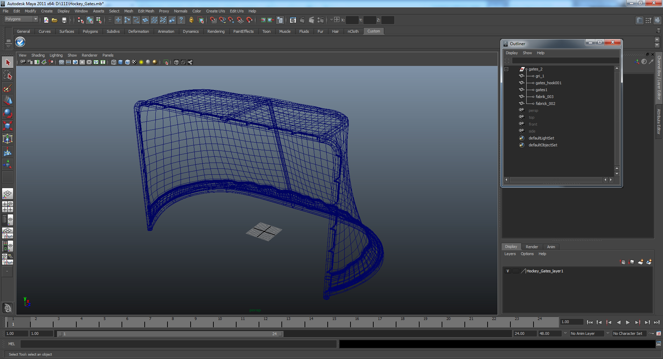
Task: Activate the Paint Effects brush tool
Action: [8, 88]
